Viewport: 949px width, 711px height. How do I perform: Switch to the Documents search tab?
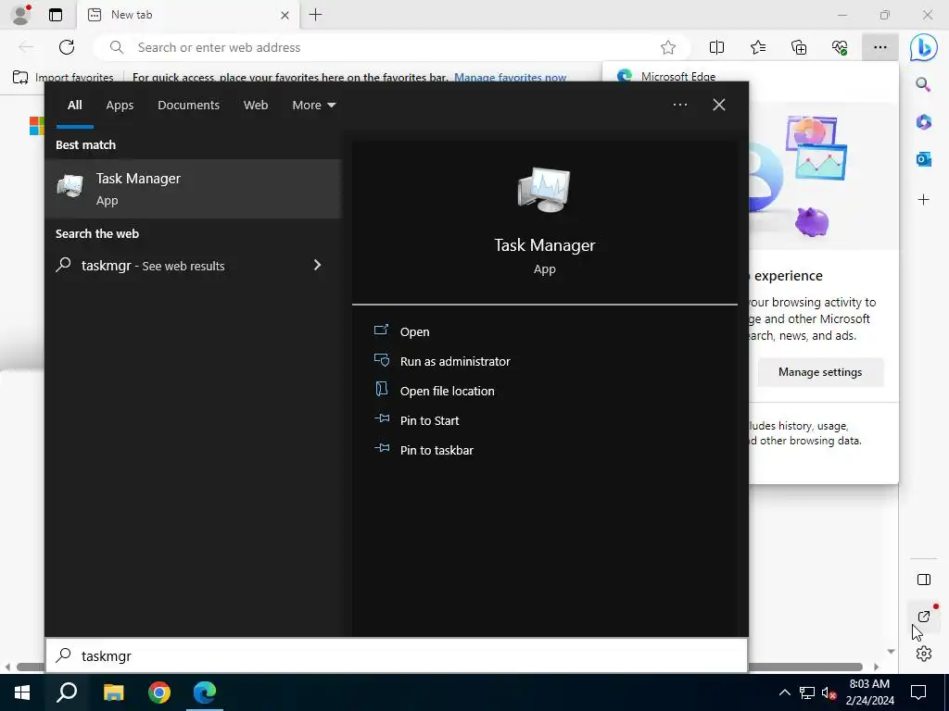(188, 106)
